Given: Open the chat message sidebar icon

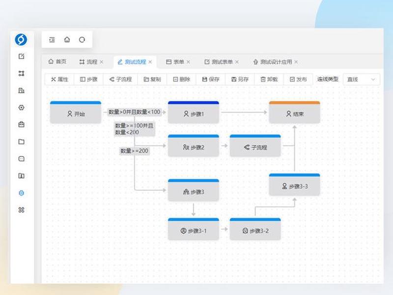Looking at the screenshot, I should click(21, 159).
